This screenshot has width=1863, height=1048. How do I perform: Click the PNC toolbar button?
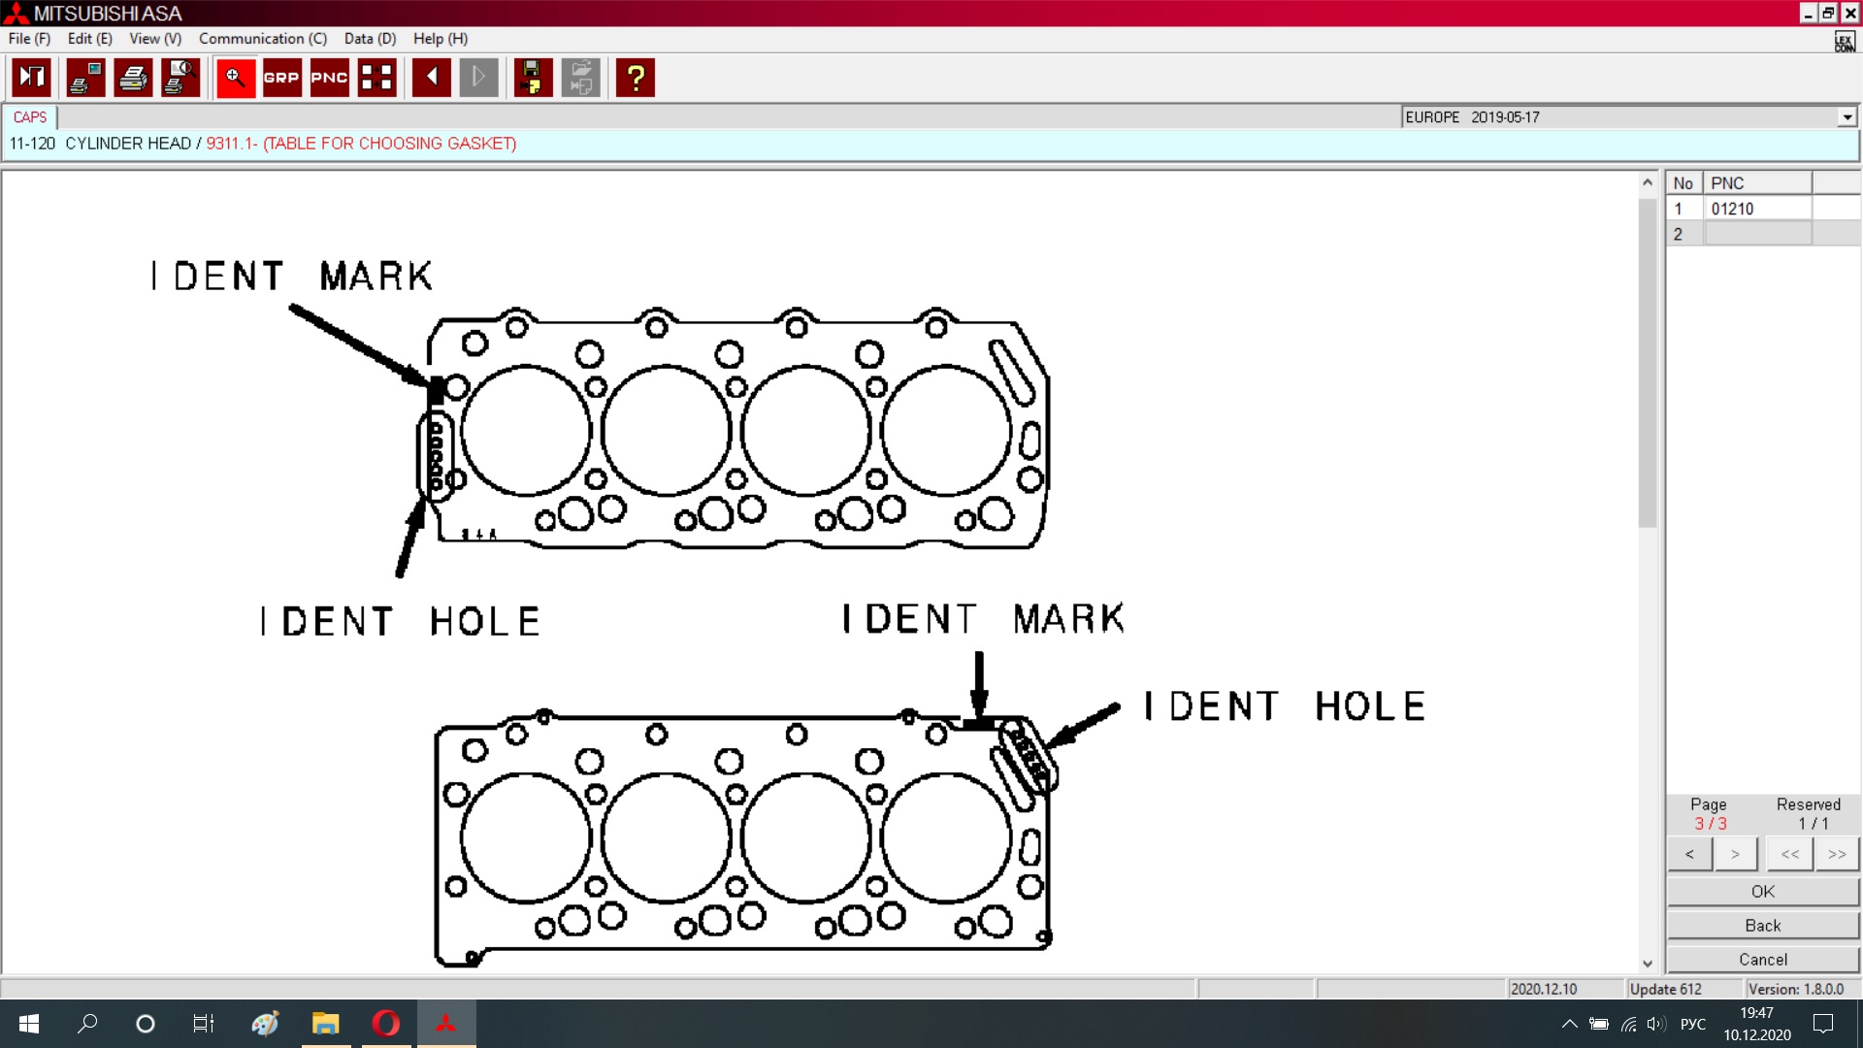pyautogui.click(x=329, y=78)
